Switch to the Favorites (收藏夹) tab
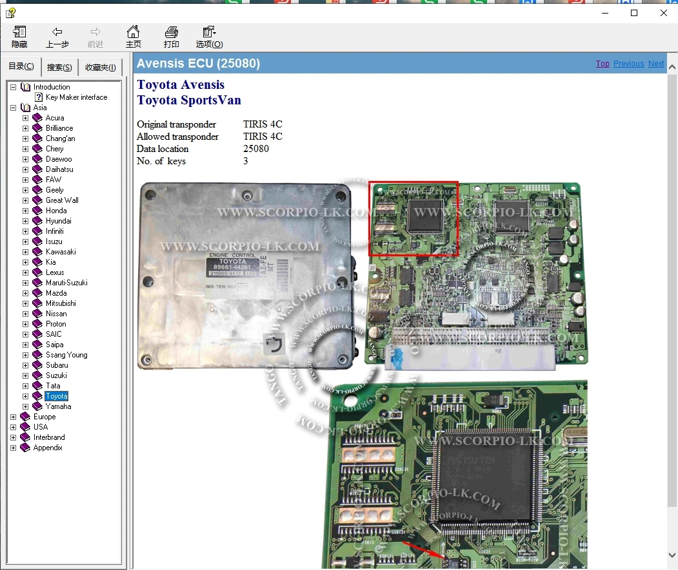Image resolution: width=678 pixels, height=570 pixels. (100, 68)
